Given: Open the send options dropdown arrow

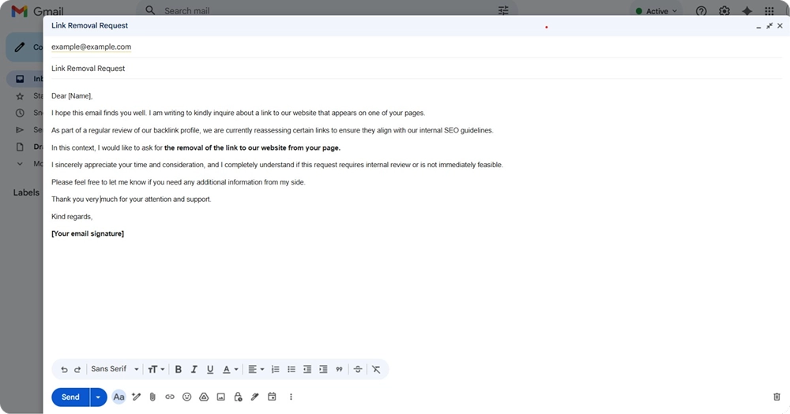Looking at the screenshot, I should (98, 397).
